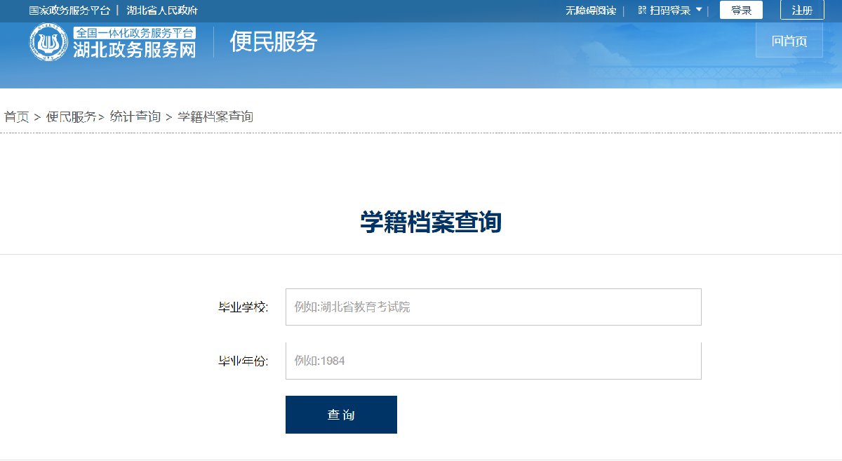Screen dimensions: 842x461
Task: Click the 学籍档案查询 page heading
Action: tap(431, 222)
